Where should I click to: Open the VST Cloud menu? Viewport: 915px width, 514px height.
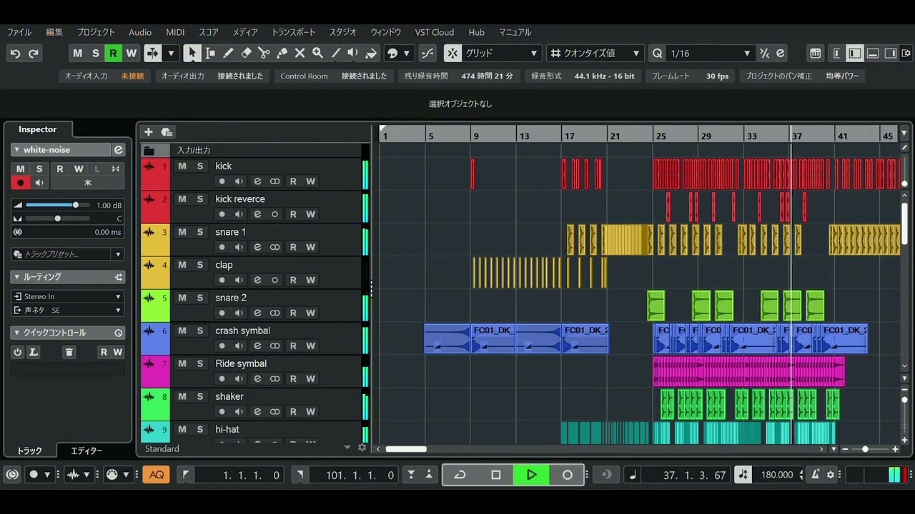coord(435,32)
